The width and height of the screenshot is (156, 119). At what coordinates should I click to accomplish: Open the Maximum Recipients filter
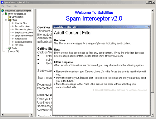tap(24, 29)
